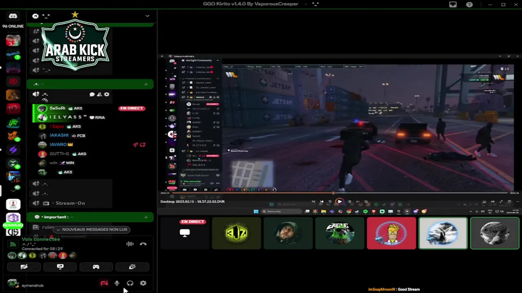Image resolution: width=522 pixels, height=293 pixels.
Task: Disconnect from voice call
Action: click(x=143, y=244)
